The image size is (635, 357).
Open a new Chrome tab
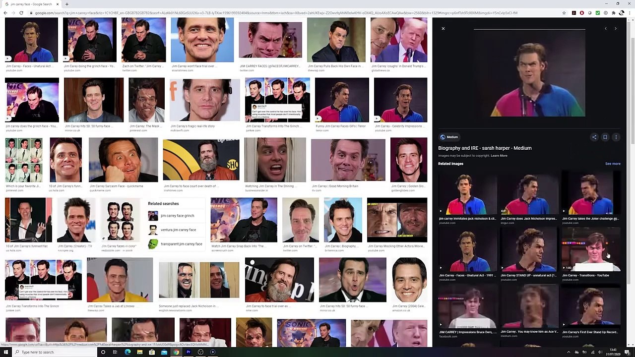click(x=66, y=4)
